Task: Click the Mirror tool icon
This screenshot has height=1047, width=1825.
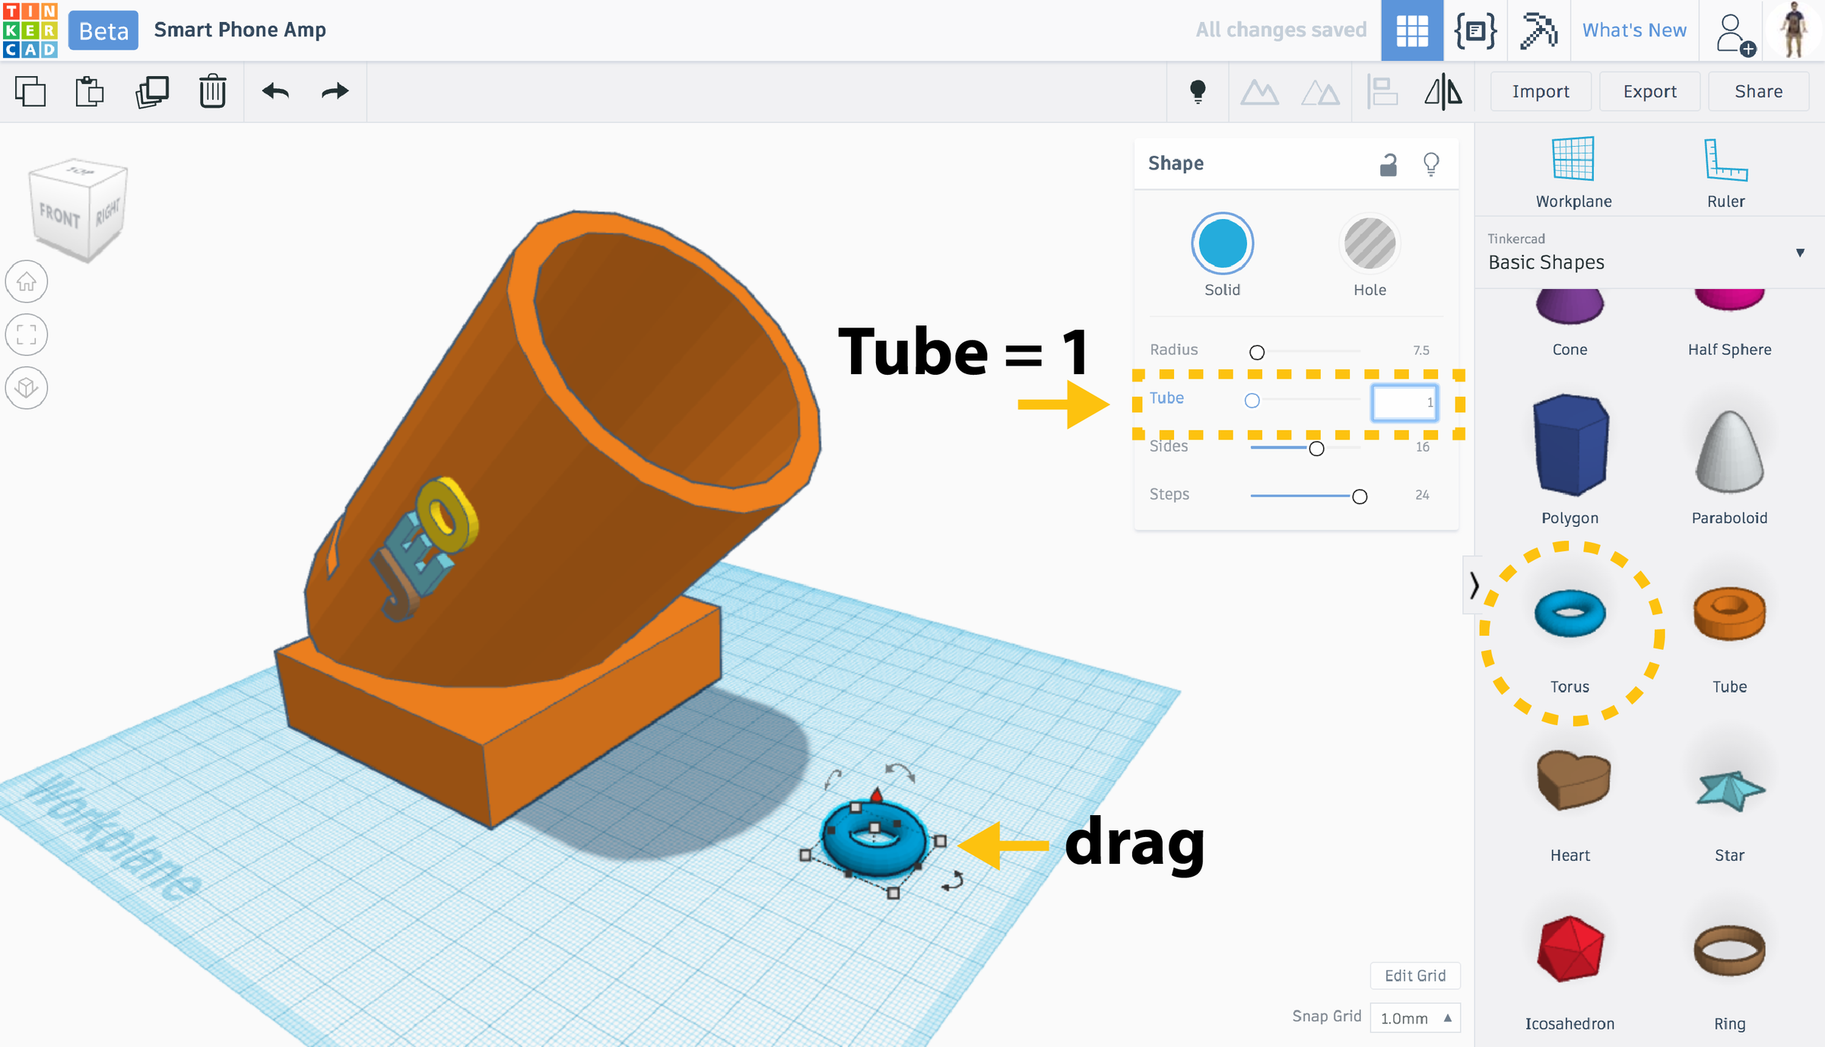Action: pyautogui.click(x=1443, y=92)
